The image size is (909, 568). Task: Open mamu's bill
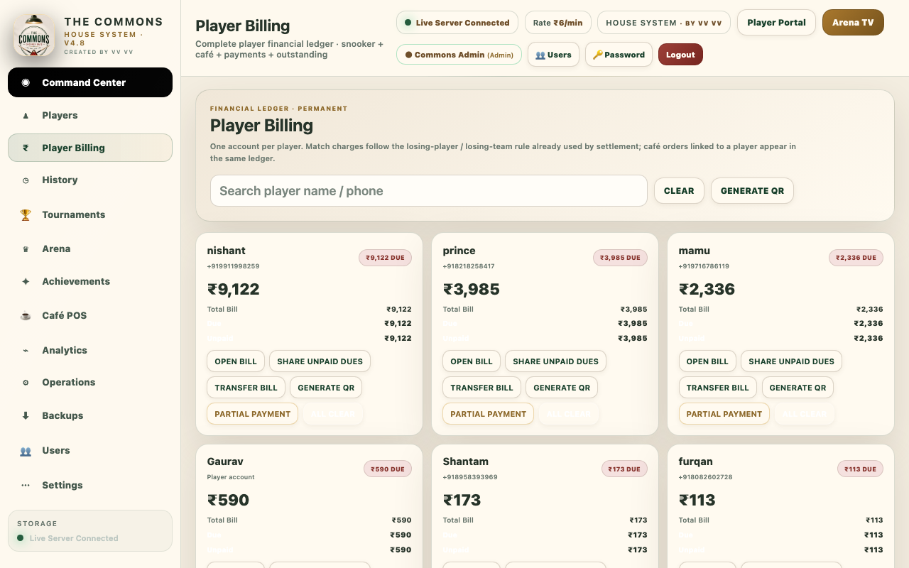coord(707,361)
